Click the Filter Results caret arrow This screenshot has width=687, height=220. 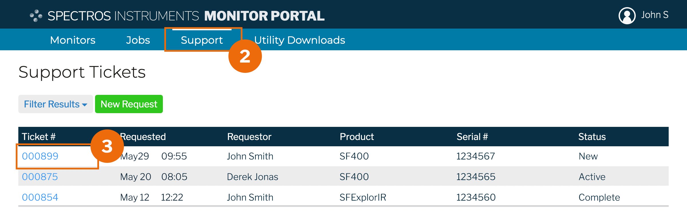click(x=85, y=105)
